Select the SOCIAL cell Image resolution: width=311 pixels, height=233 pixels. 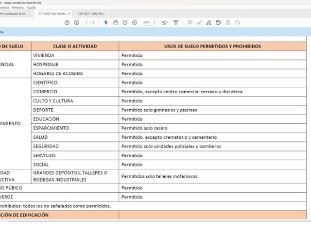pos(75,165)
